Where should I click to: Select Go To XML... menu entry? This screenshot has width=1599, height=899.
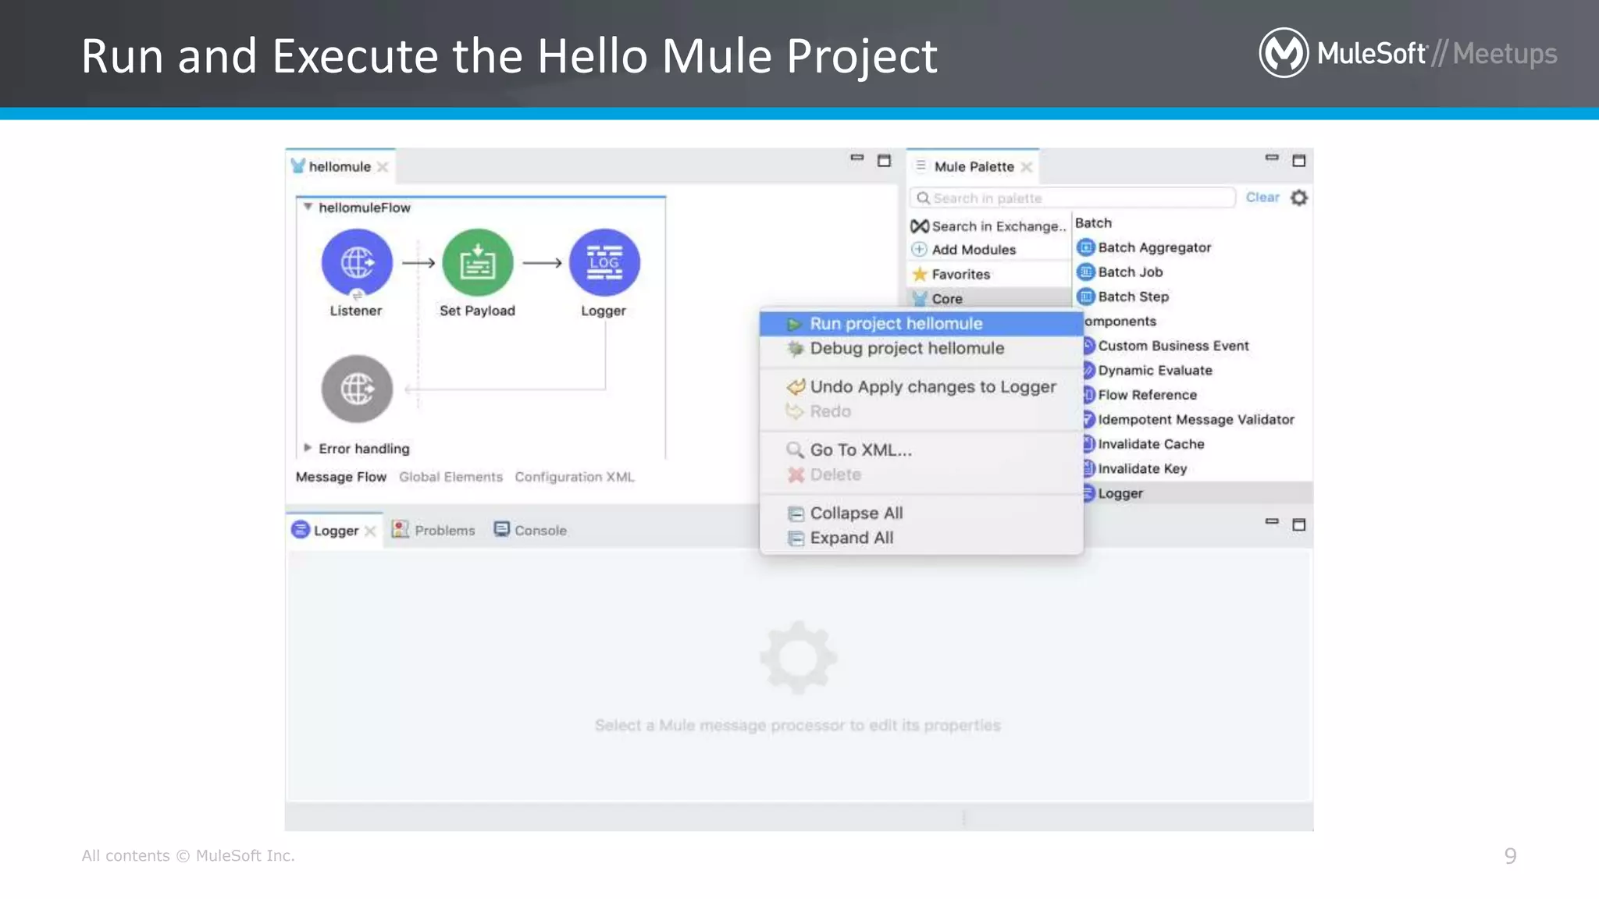tap(921, 449)
